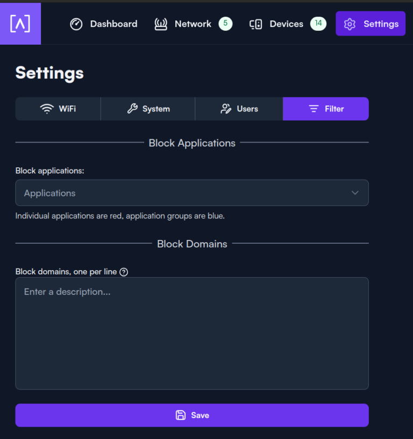
Task: Click the app logo in the top-left
Action: pyautogui.click(x=20, y=24)
